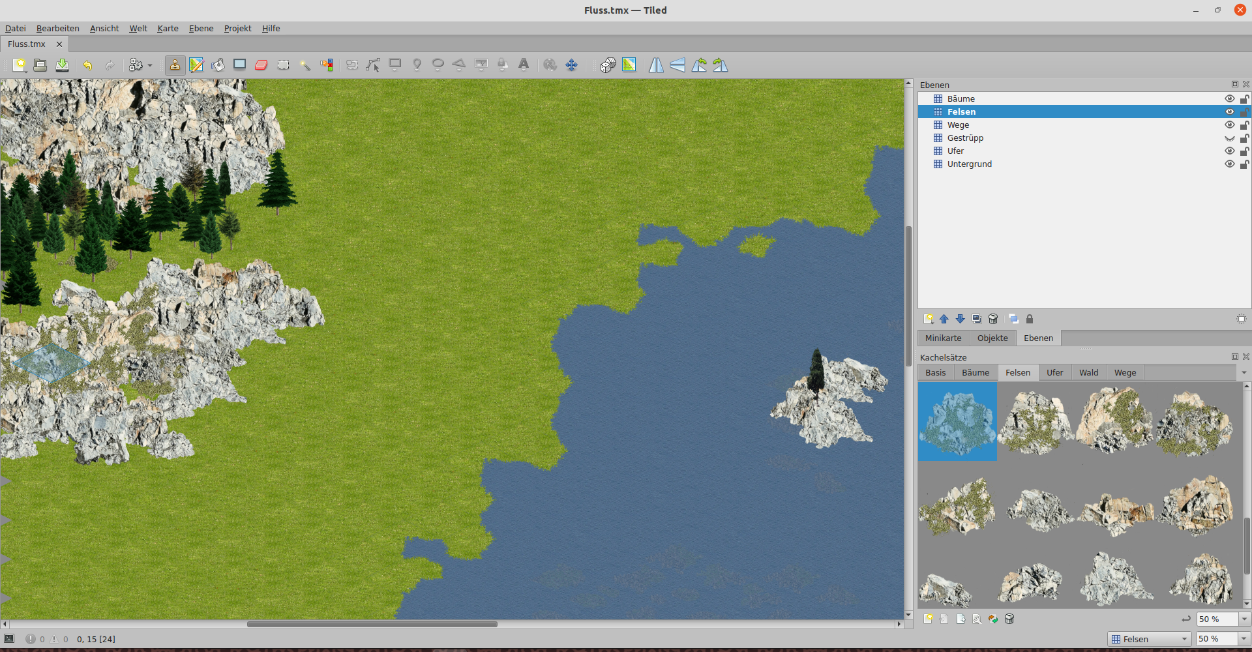Switch to the Ufer tileset tab

pos(1054,373)
